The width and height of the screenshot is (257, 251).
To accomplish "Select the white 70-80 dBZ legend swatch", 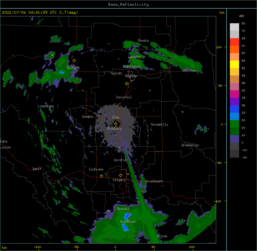I will [234, 27].
